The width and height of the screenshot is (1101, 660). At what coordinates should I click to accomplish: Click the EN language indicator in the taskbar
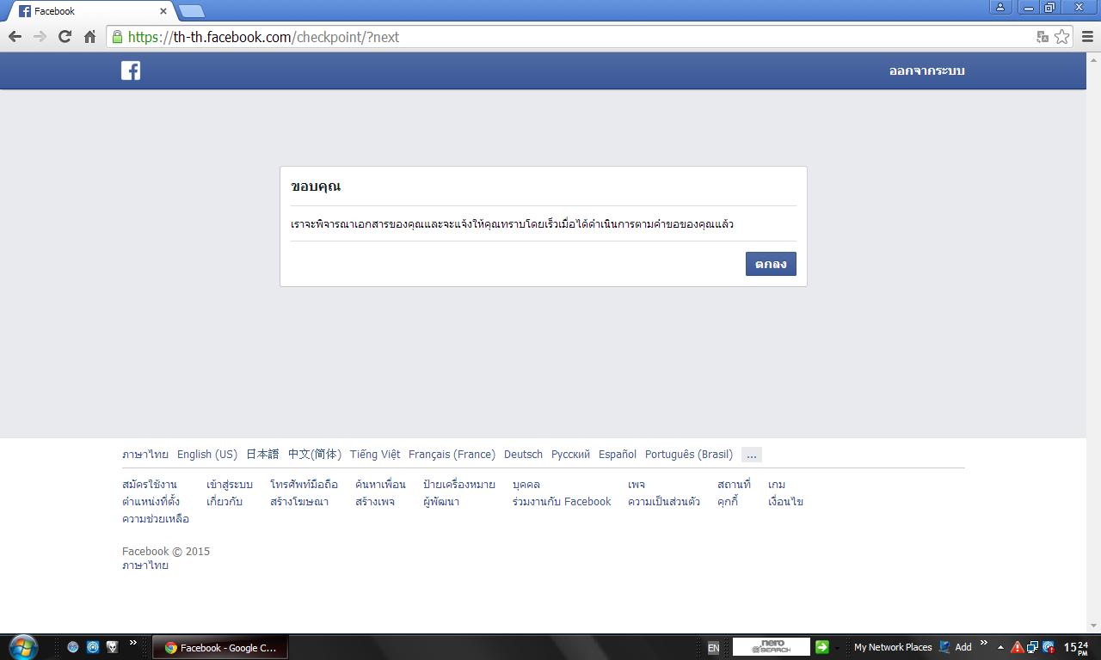pyautogui.click(x=713, y=648)
